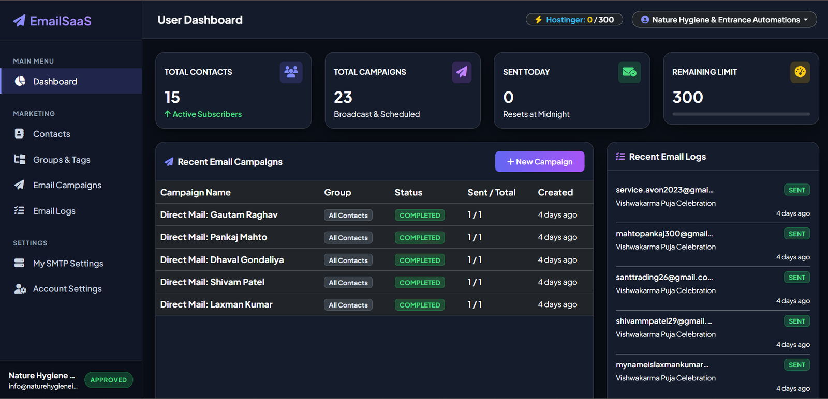Select Direct Mail: Shivam Patel campaign

(x=212, y=282)
